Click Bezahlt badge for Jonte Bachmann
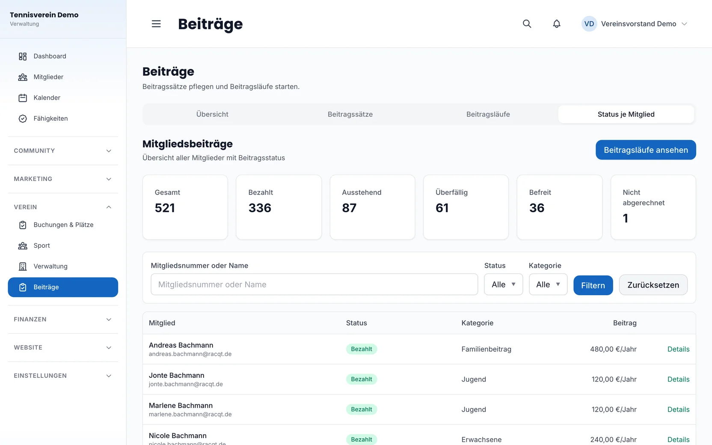Image resolution: width=712 pixels, height=445 pixels. (362, 380)
